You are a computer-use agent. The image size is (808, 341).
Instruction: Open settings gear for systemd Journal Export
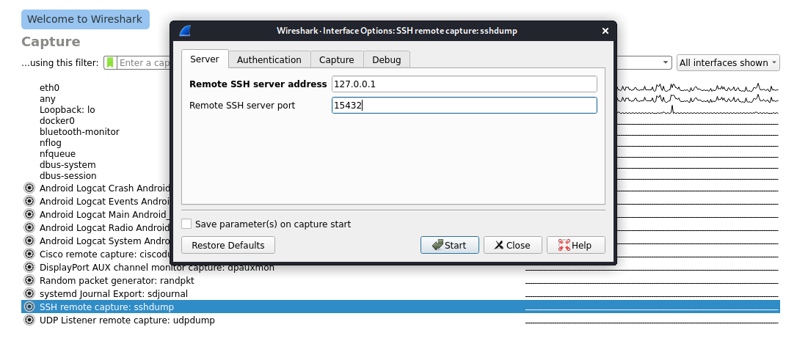click(x=29, y=293)
